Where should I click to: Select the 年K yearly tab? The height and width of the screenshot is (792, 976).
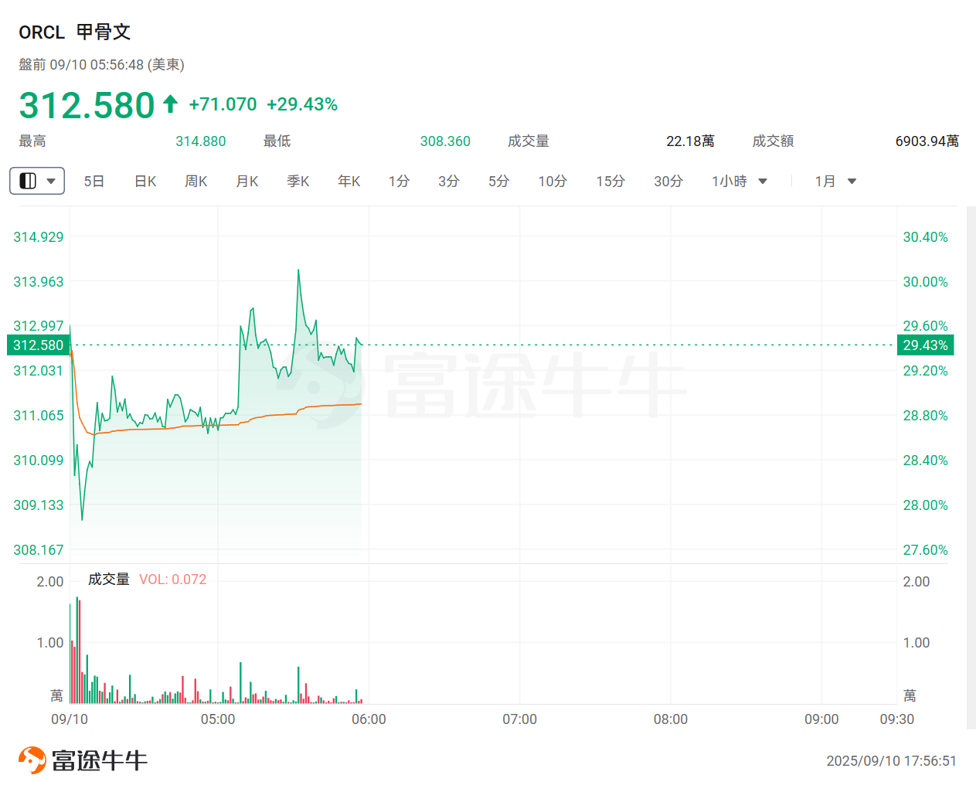tap(349, 181)
